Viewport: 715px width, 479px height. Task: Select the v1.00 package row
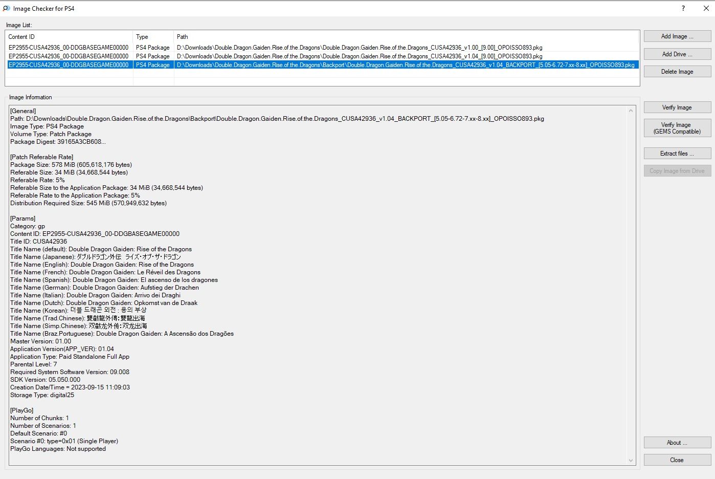click(359, 48)
